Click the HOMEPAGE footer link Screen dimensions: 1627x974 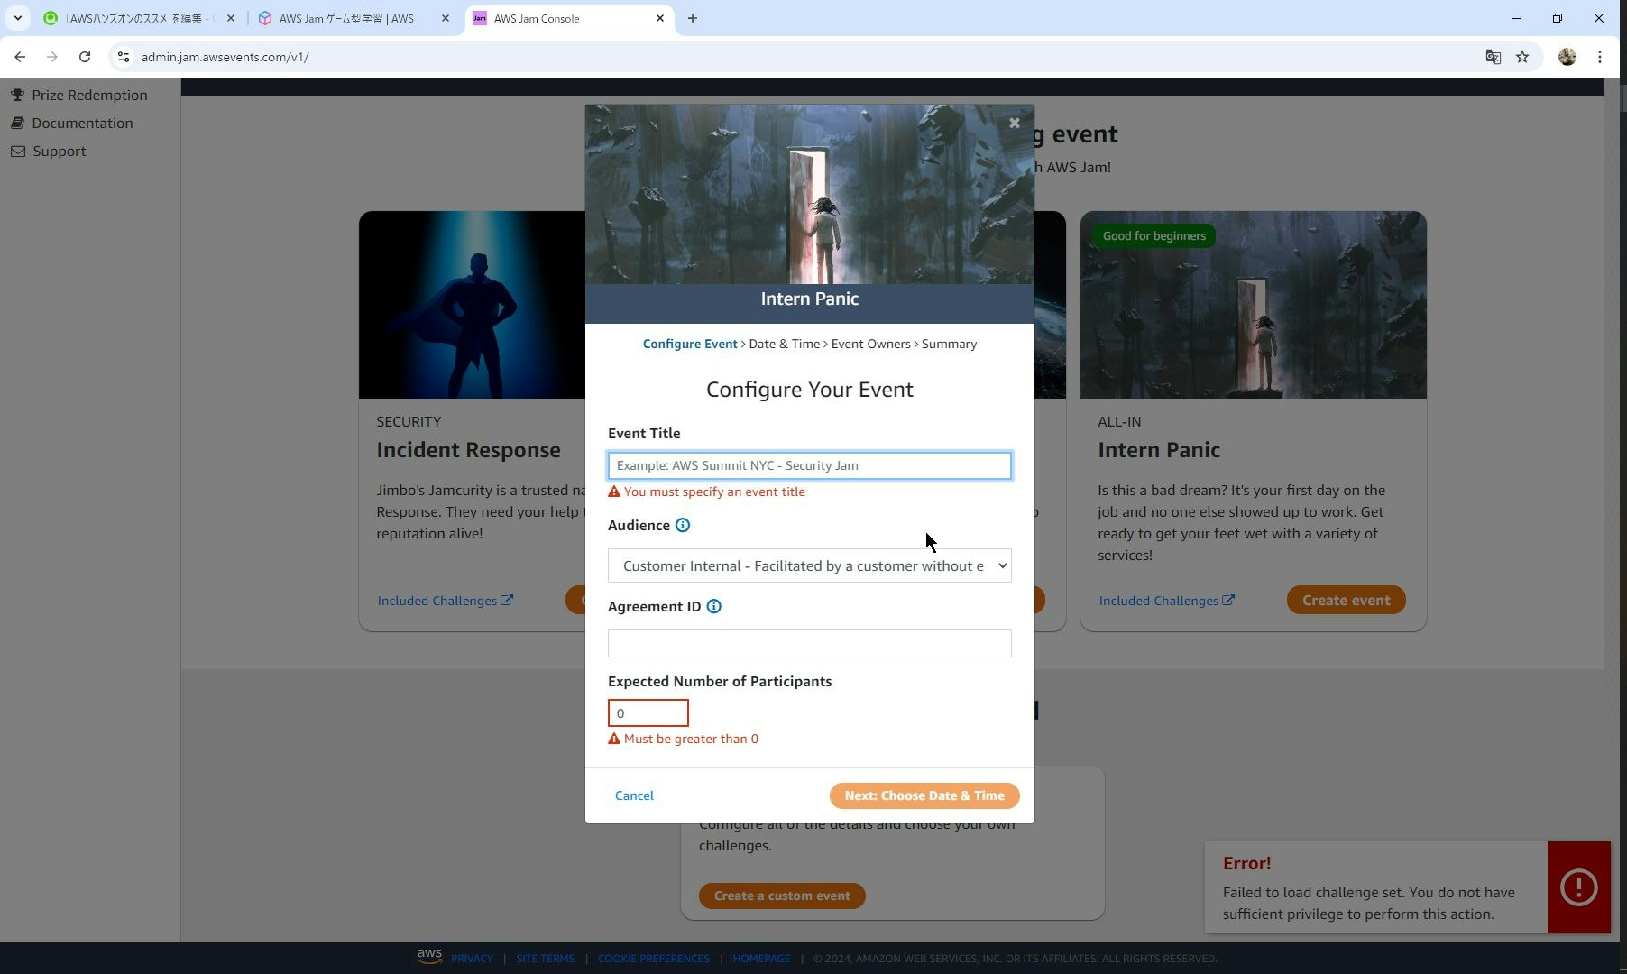coord(761,959)
